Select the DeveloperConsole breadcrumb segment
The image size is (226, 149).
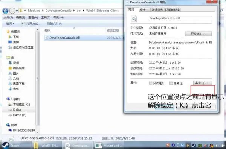tap(58, 11)
